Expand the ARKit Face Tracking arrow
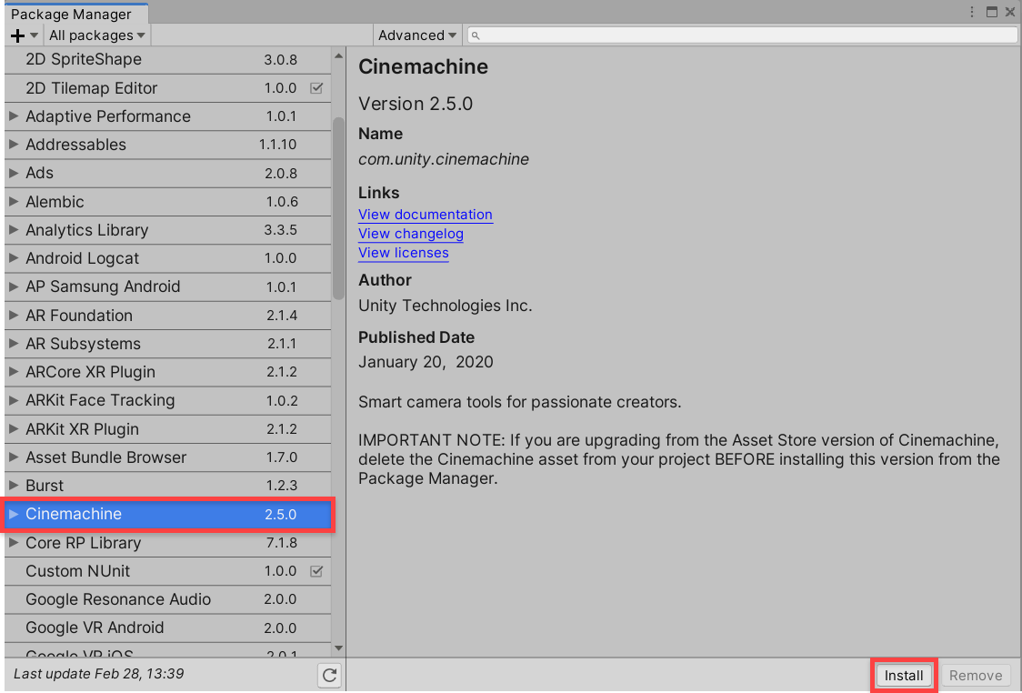1022x693 pixels. 14,400
